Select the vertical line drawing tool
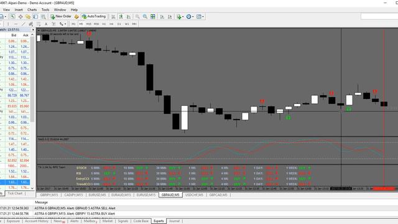 (8, 24)
